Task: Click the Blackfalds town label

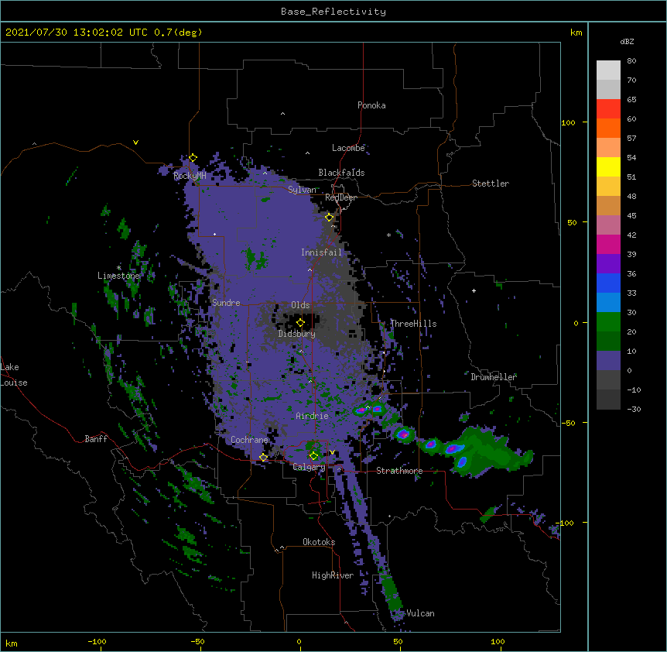Action: [x=341, y=173]
